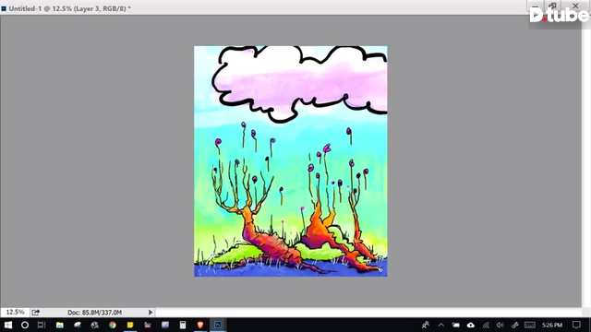Open the Action Center notifications icon
The height and width of the screenshot is (332, 591).
click(576, 325)
